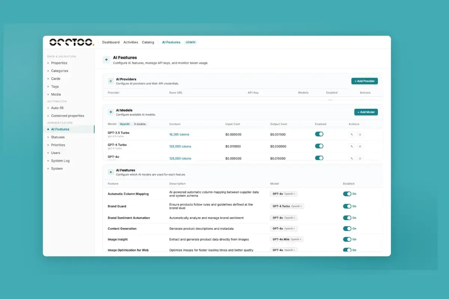Click the Add Provider button

click(x=364, y=81)
